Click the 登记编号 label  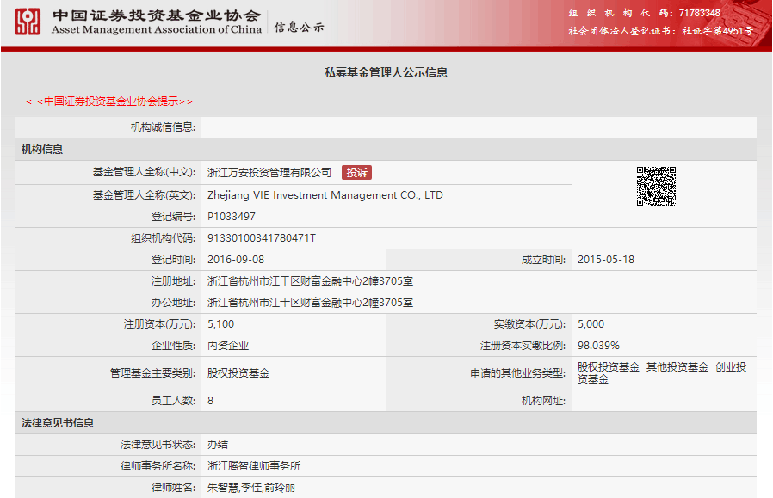pos(173,217)
